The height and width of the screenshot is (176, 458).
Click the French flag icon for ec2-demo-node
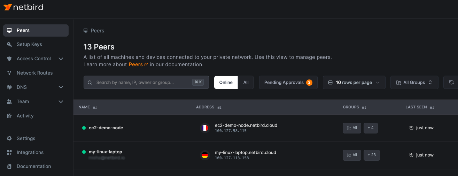205,128
